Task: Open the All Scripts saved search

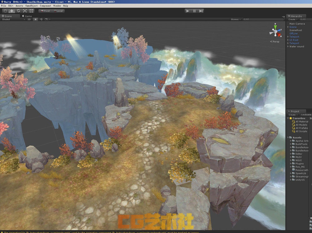Action: pos(300,131)
